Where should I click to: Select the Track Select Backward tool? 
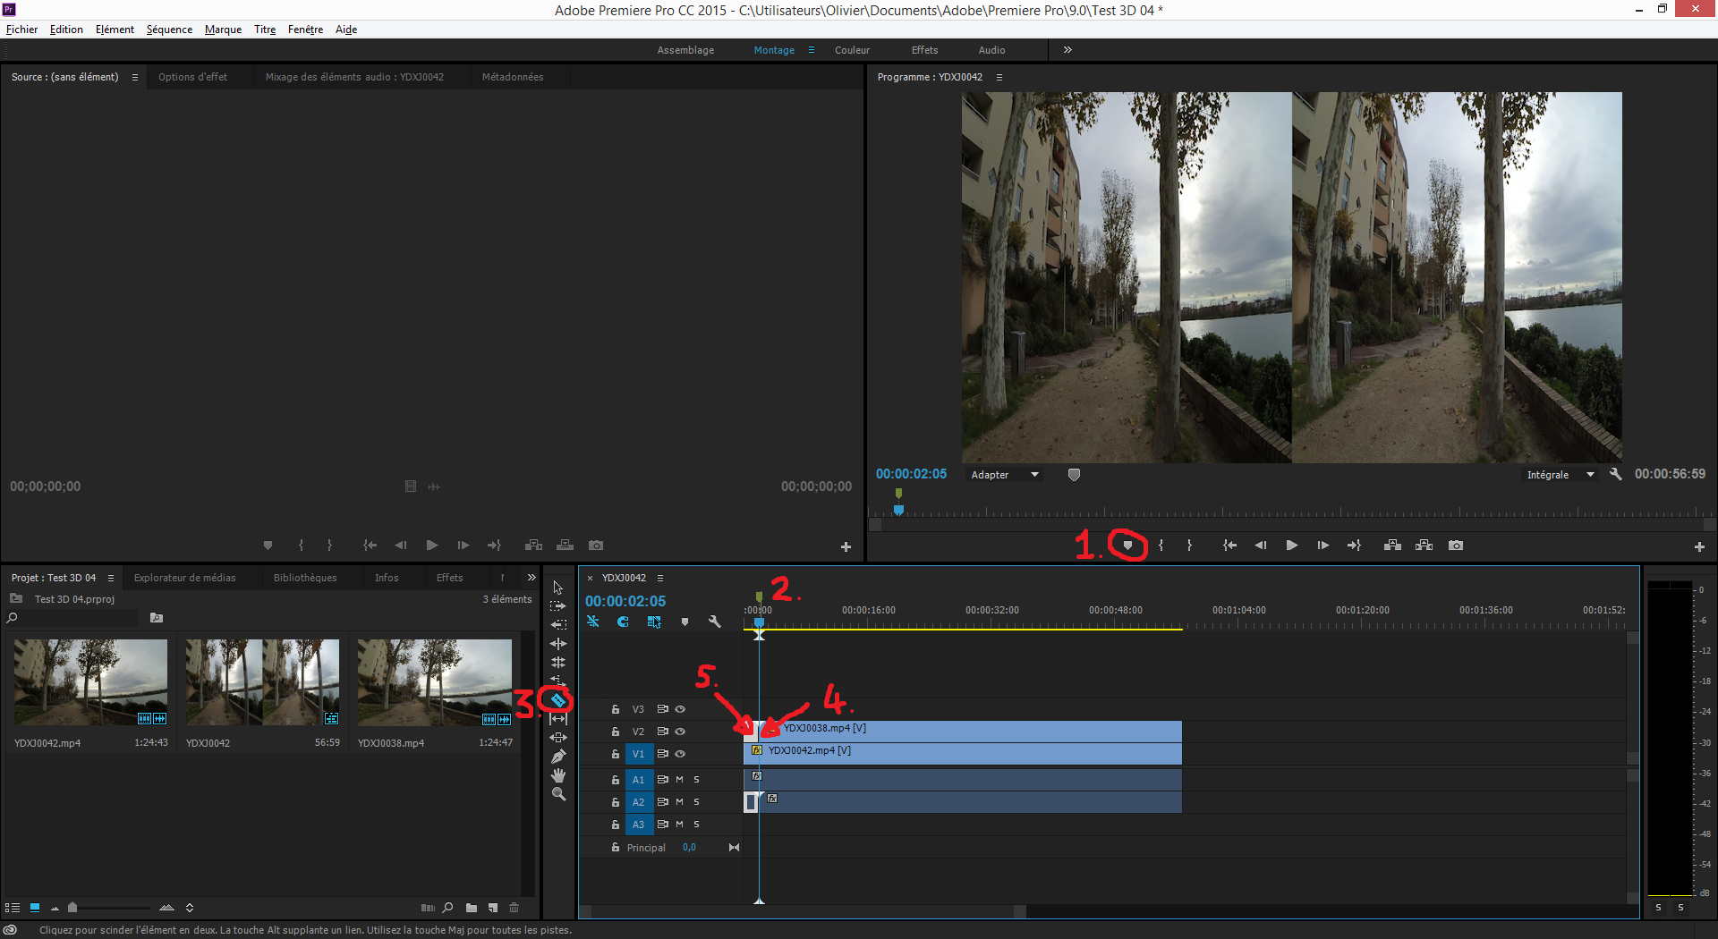pos(557,625)
